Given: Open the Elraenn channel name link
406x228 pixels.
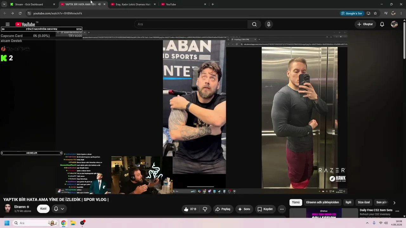Looking at the screenshot, I should tap(20, 207).
